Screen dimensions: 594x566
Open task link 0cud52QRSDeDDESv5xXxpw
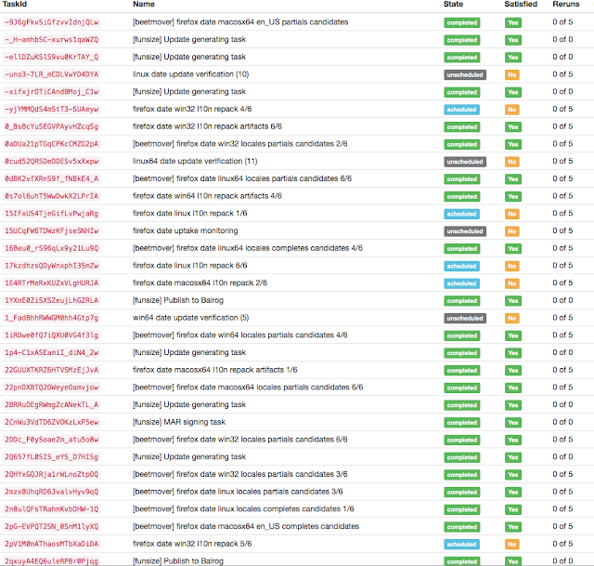pyautogui.click(x=52, y=161)
